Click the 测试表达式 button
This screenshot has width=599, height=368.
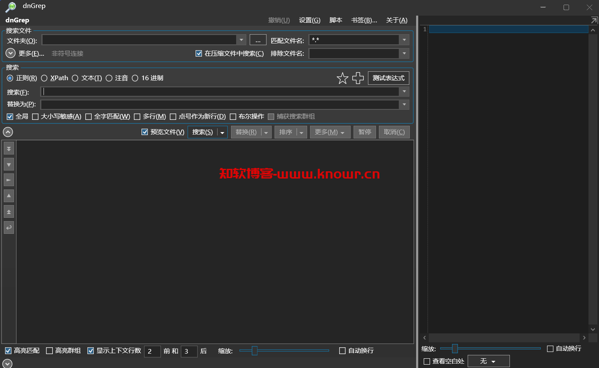[x=389, y=78]
